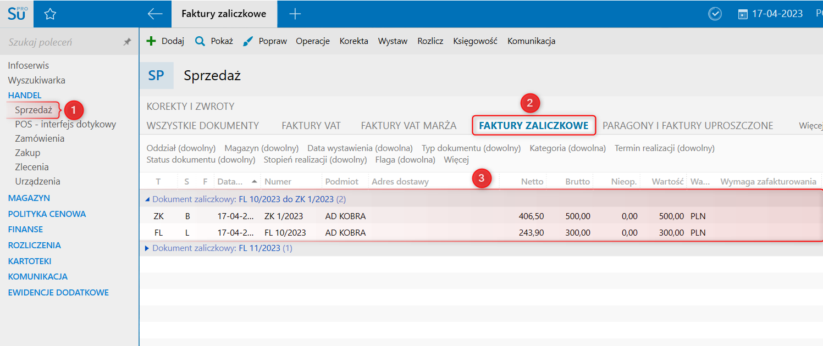Click the checkmark status circle icon

pyautogui.click(x=715, y=14)
